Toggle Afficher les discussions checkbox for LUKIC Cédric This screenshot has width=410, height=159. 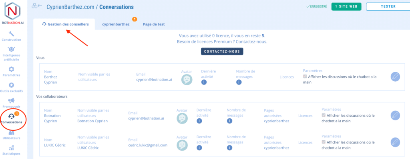[x=324, y=142]
